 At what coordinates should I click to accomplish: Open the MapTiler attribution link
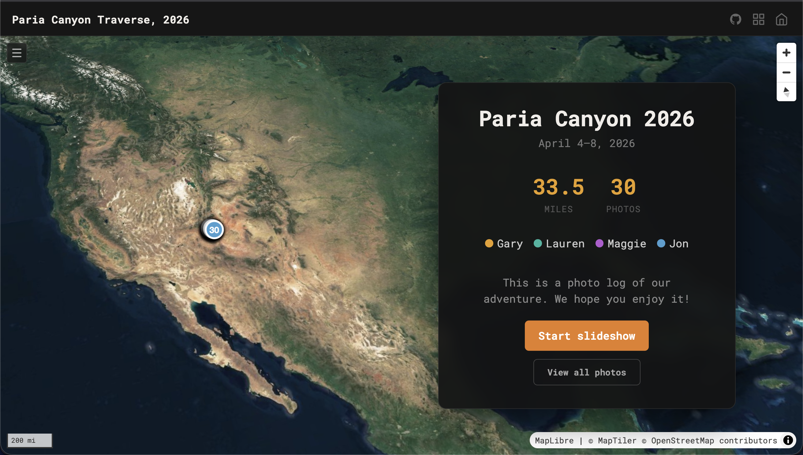click(612, 440)
